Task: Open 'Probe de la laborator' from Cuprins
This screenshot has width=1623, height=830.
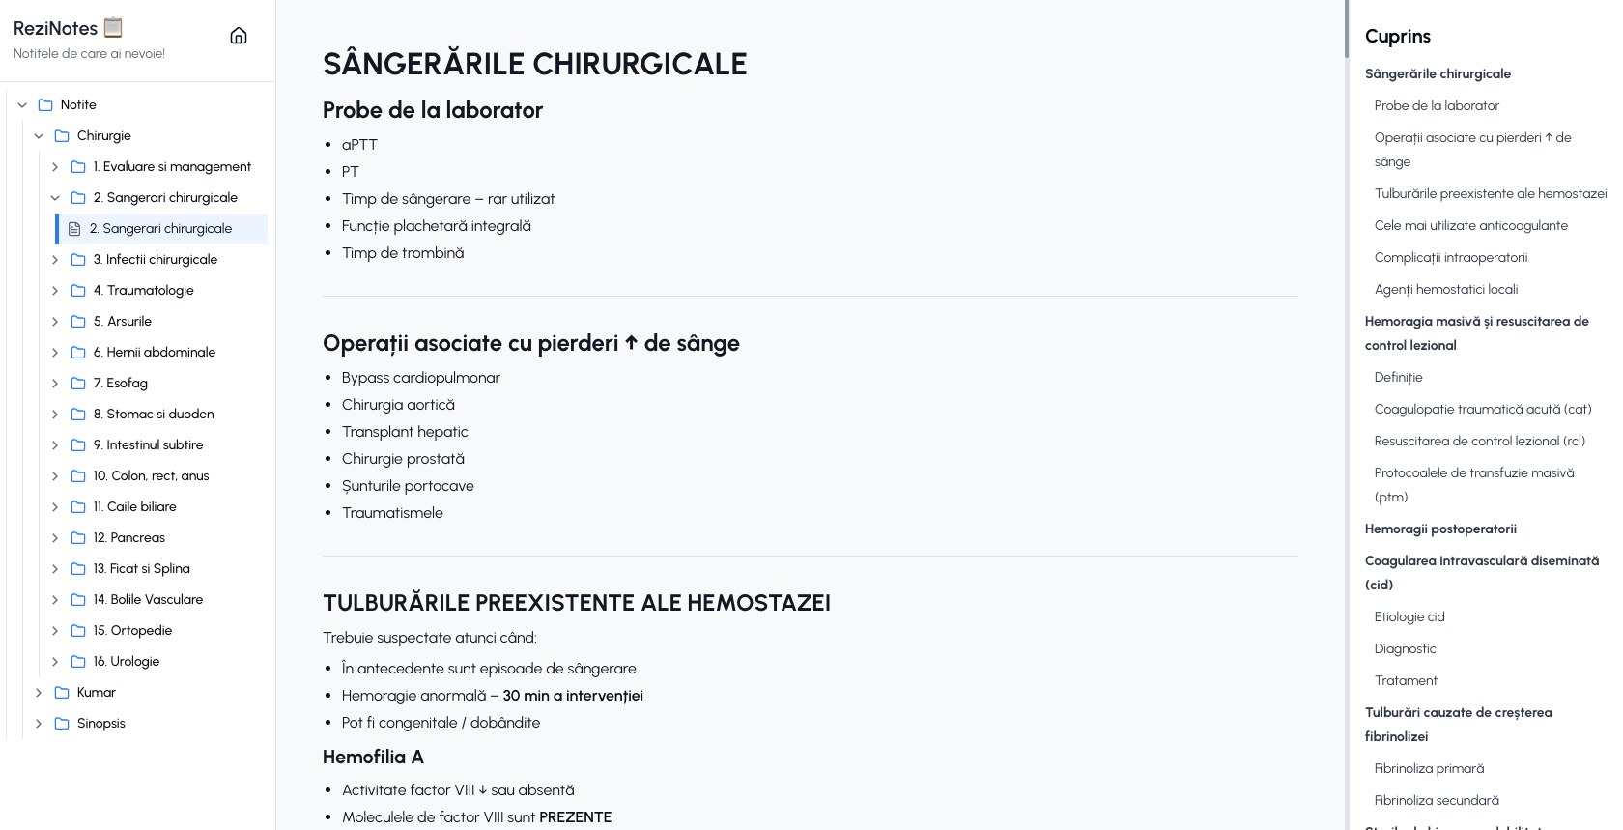Action: 1437,105
